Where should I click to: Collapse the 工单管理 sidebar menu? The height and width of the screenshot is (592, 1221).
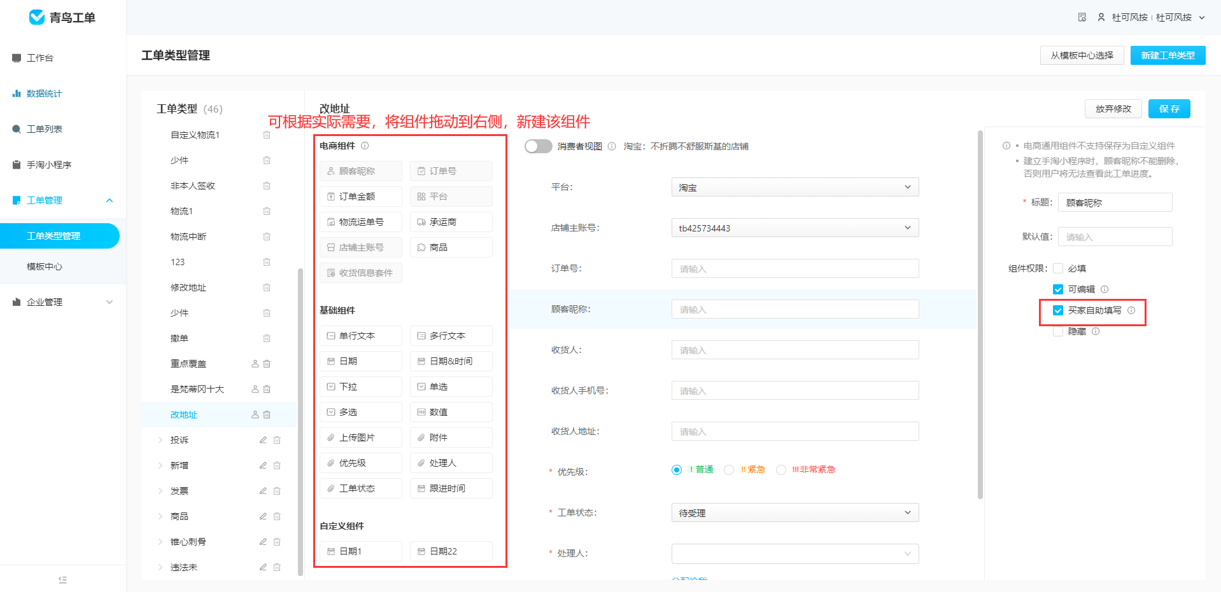[x=109, y=200]
